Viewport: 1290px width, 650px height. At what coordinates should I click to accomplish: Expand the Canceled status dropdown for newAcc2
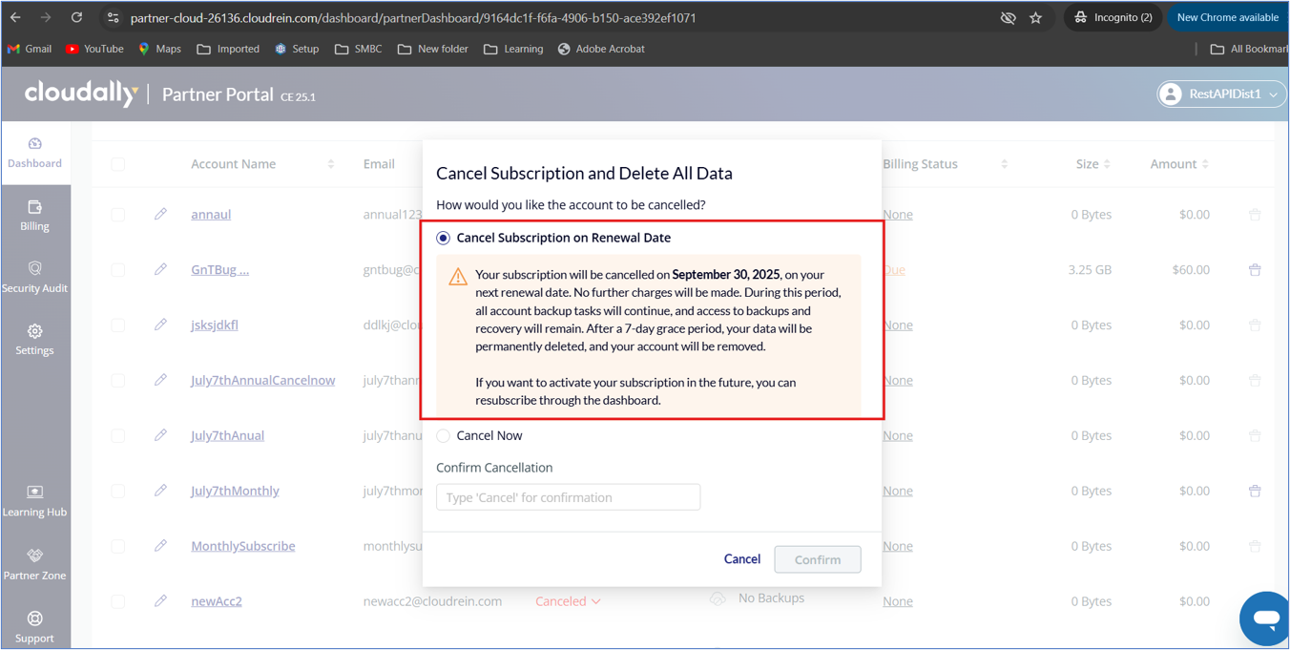click(568, 601)
